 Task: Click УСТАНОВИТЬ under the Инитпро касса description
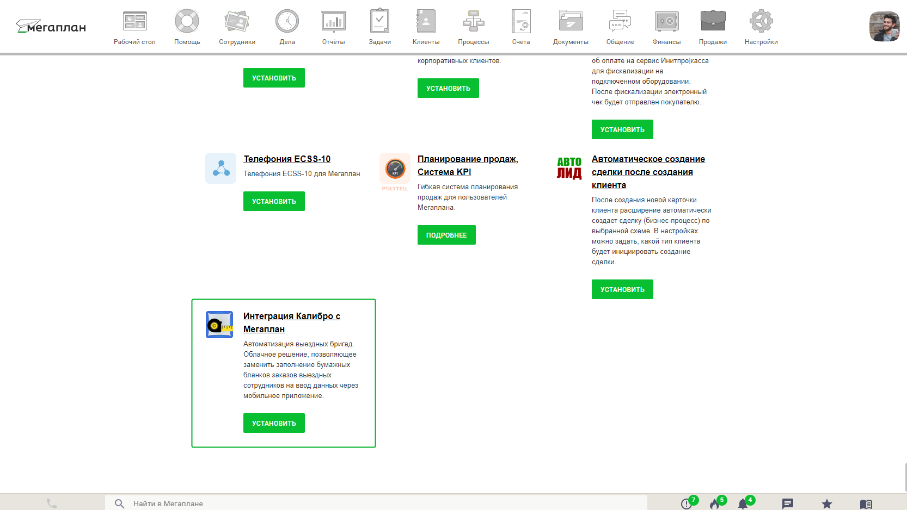622,129
